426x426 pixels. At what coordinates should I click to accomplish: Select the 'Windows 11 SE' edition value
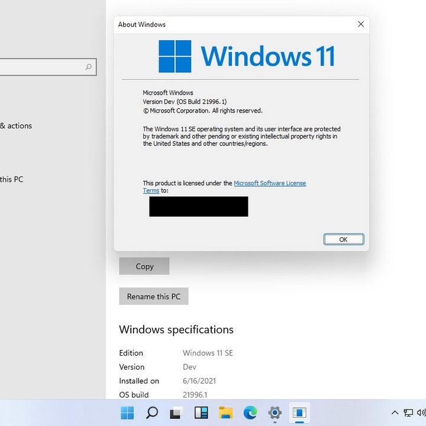click(x=208, y=353)
